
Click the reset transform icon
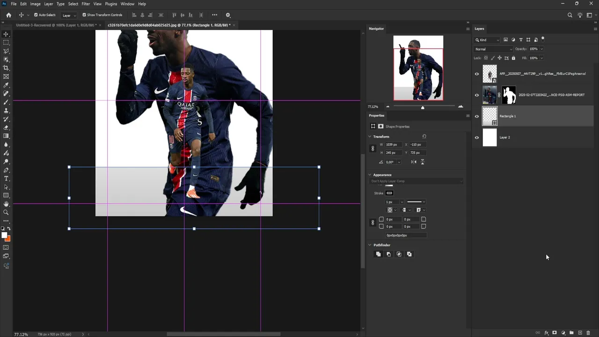tap(424, 136)
